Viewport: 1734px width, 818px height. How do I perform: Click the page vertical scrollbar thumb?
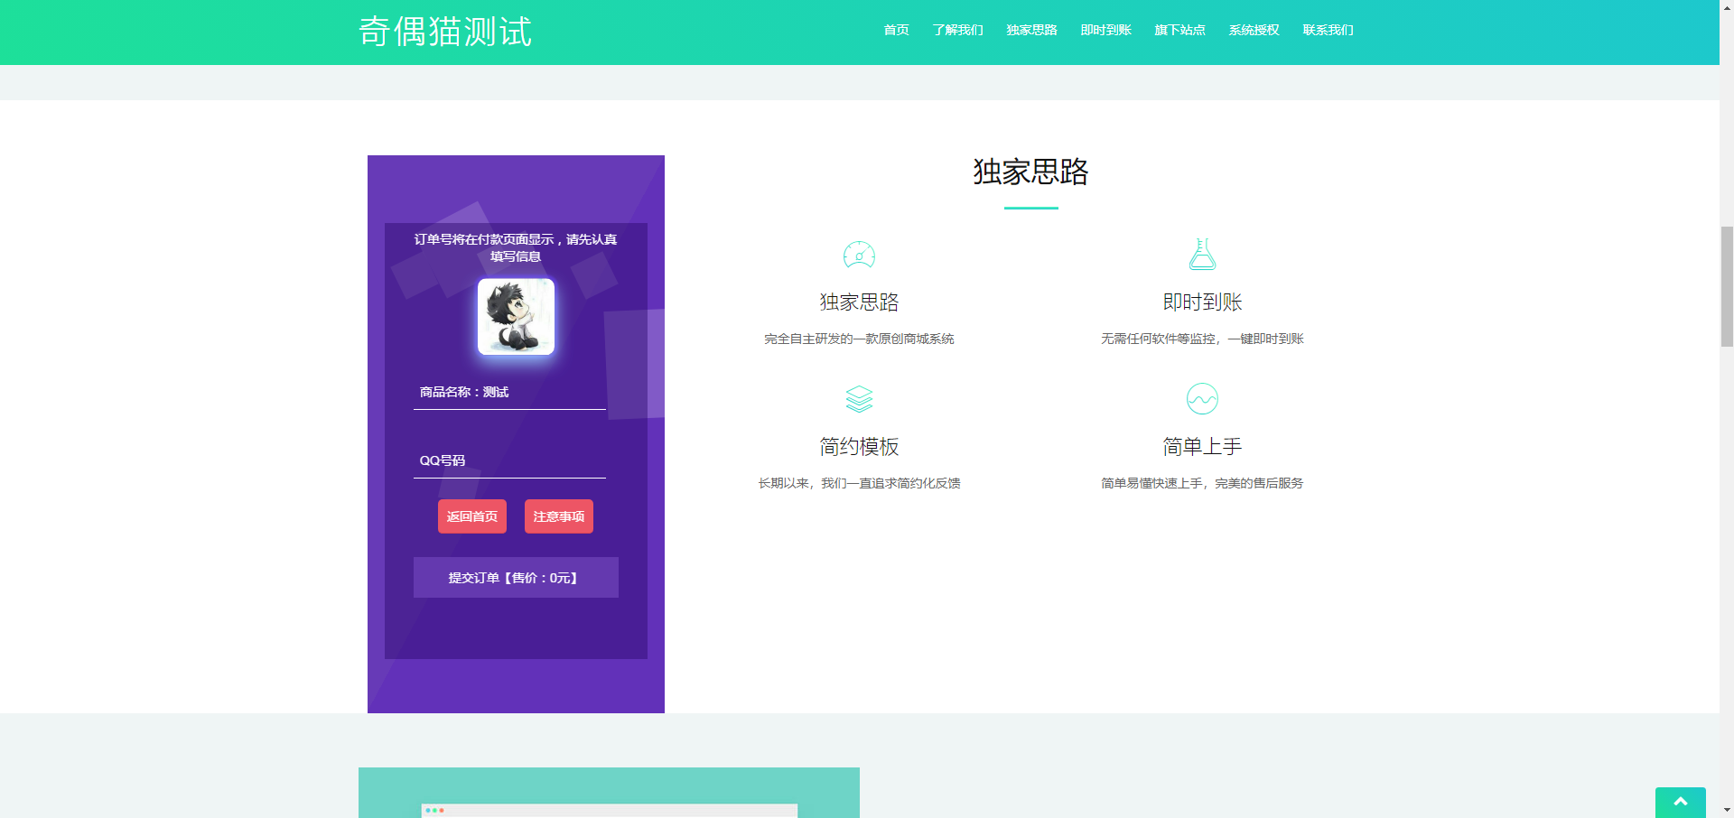click(x=1727, y=286)
